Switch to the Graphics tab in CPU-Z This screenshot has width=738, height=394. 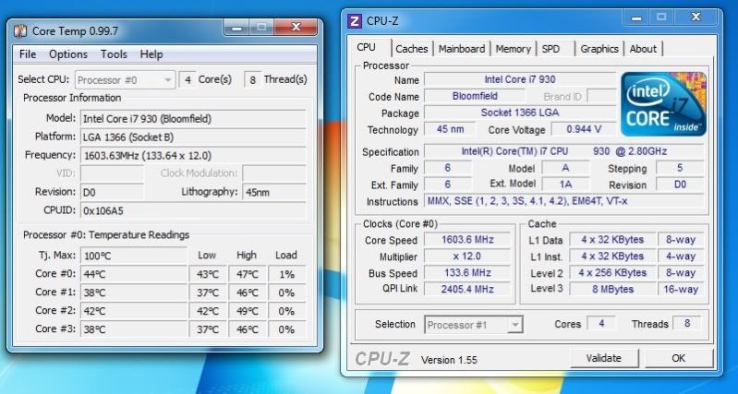(599, 49)
